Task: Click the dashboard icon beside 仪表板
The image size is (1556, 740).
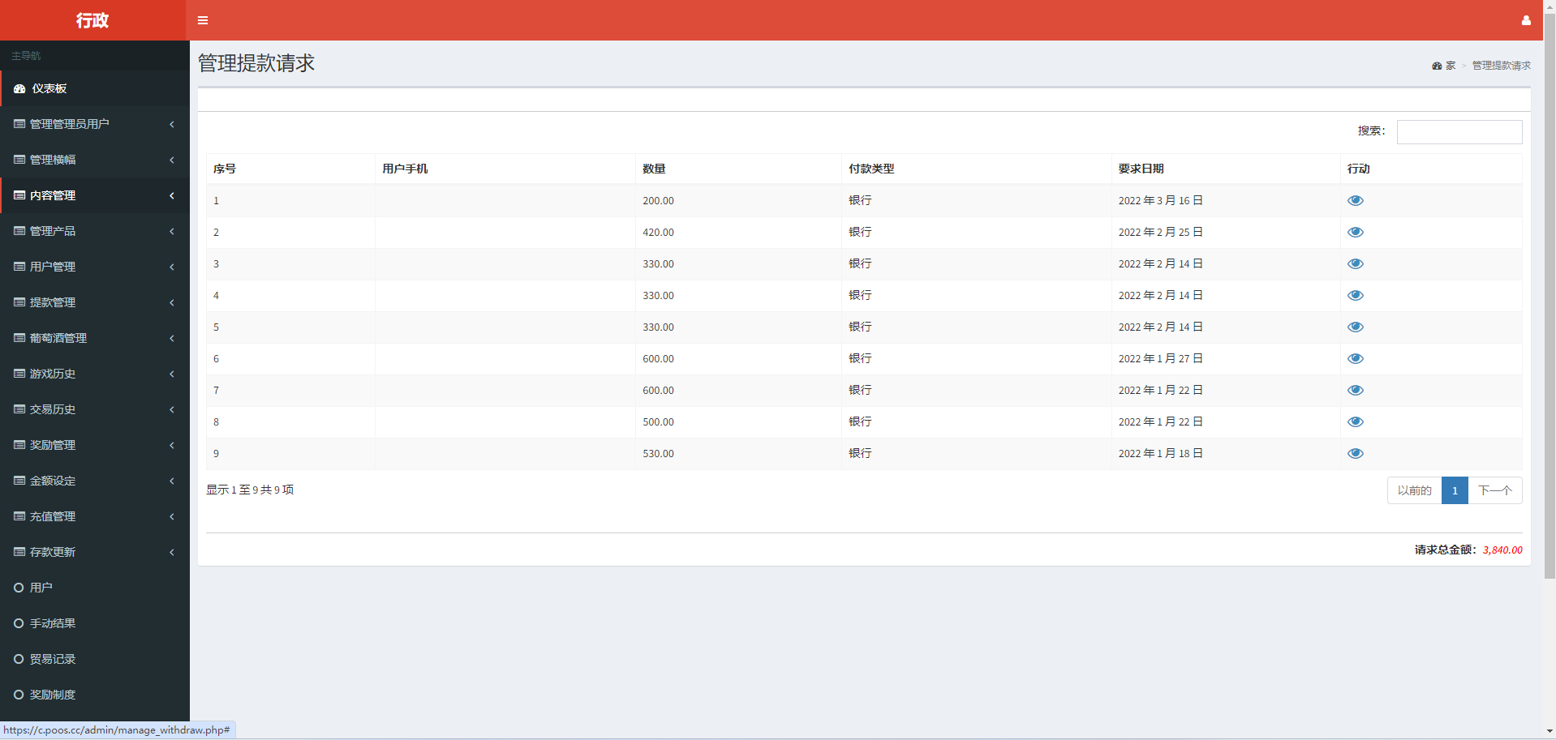Action: 19,89
